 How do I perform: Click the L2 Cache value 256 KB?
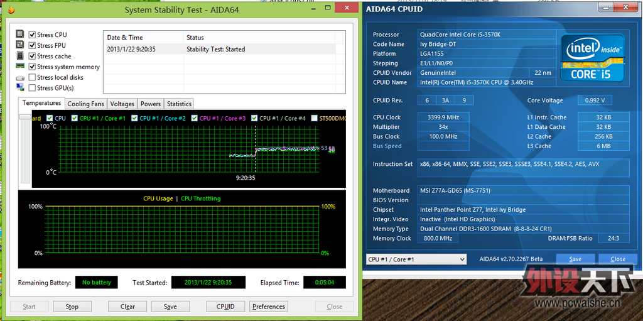tap(603, 136)
